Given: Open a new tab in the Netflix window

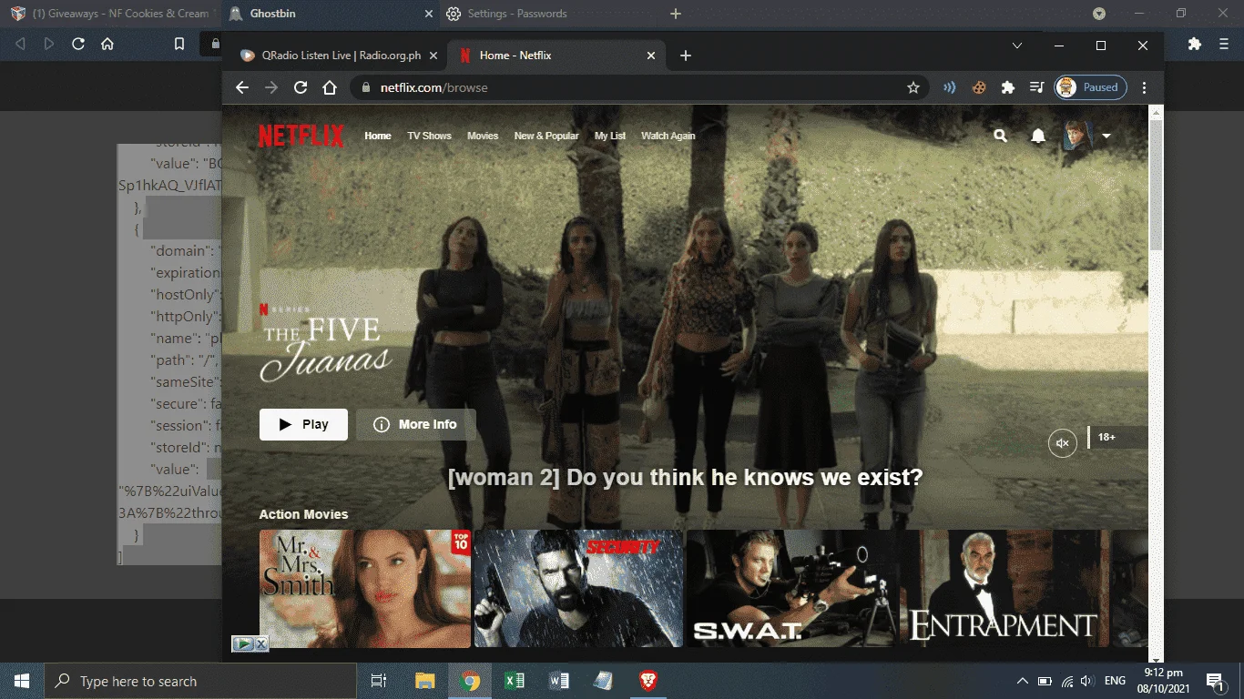Looking at the screenshot, I should click(686, 56).
